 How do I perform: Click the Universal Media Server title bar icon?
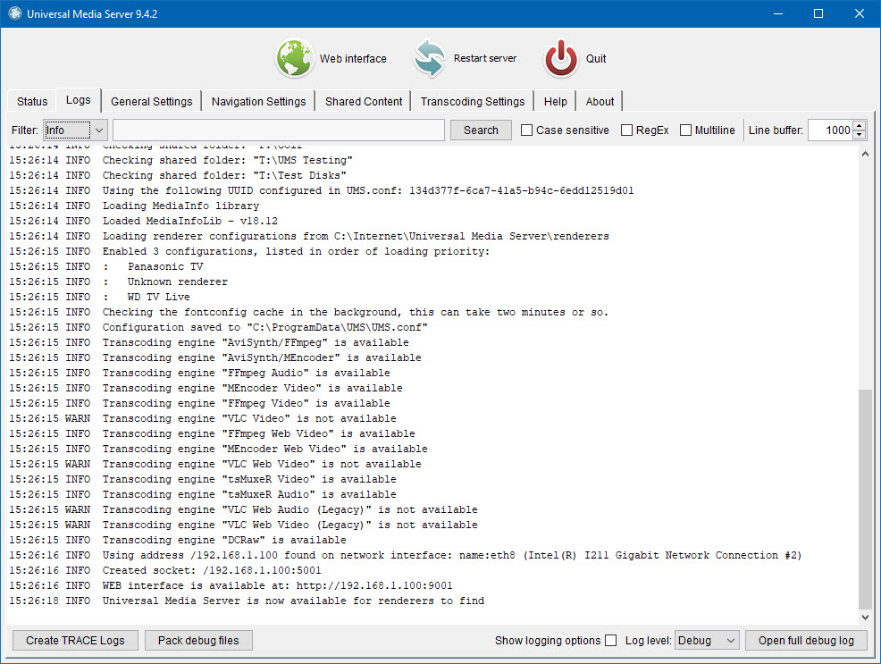(15, 13)
